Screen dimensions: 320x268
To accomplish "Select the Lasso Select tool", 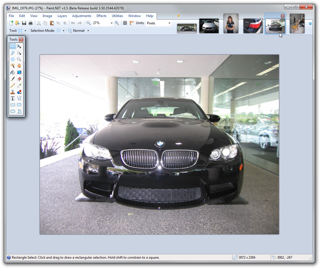I will [13, 53].
